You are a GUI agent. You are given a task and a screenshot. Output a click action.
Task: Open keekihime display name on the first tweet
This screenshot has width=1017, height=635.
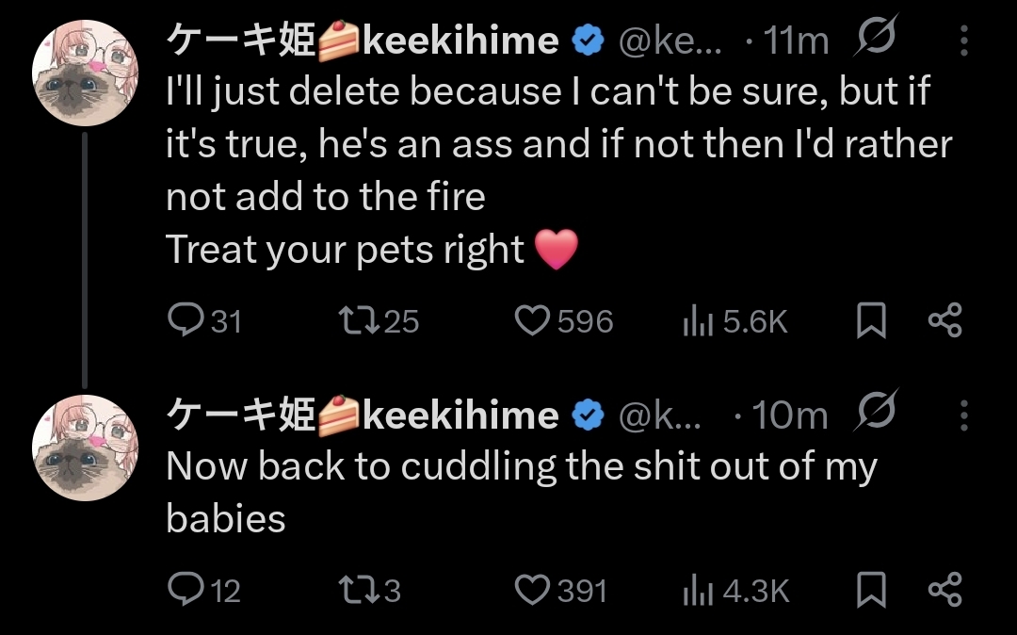pos(363,41)
